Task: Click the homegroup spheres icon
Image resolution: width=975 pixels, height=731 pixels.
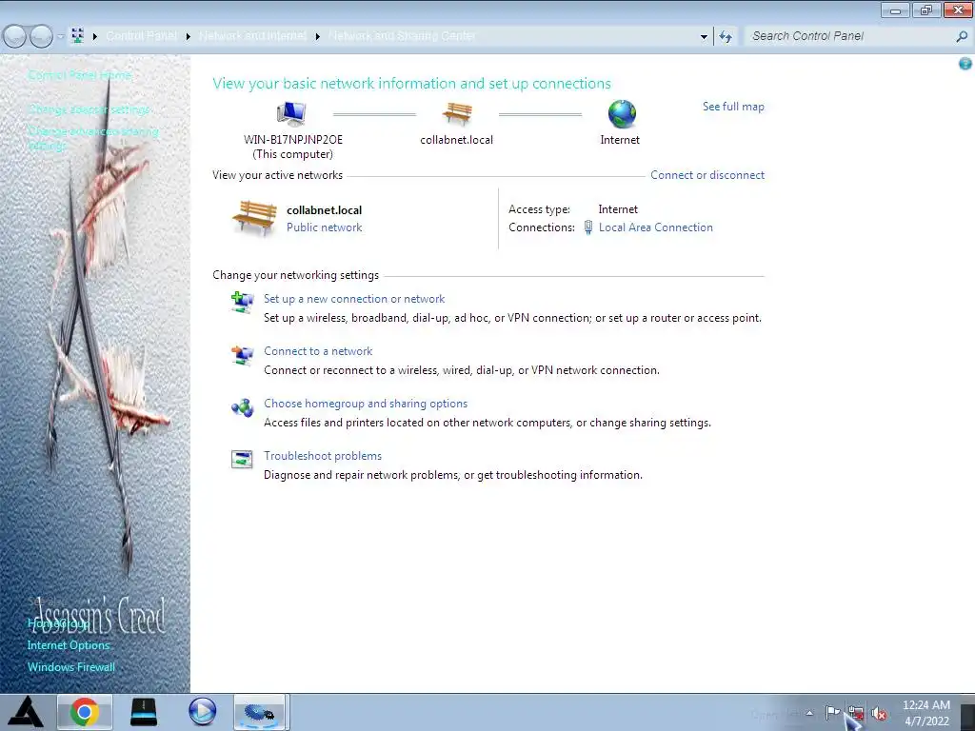Action: pos(242,407)
